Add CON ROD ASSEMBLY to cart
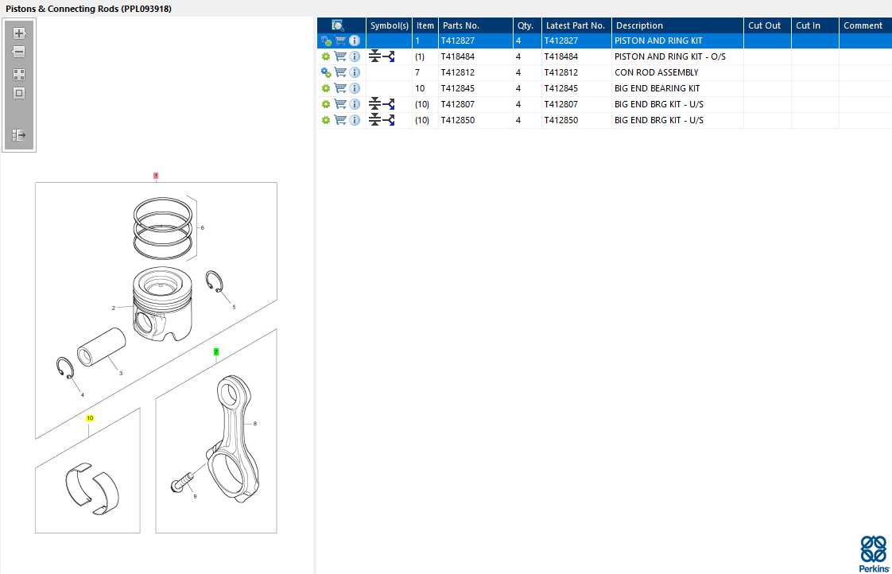892x574 pixels. coord(340,72)
